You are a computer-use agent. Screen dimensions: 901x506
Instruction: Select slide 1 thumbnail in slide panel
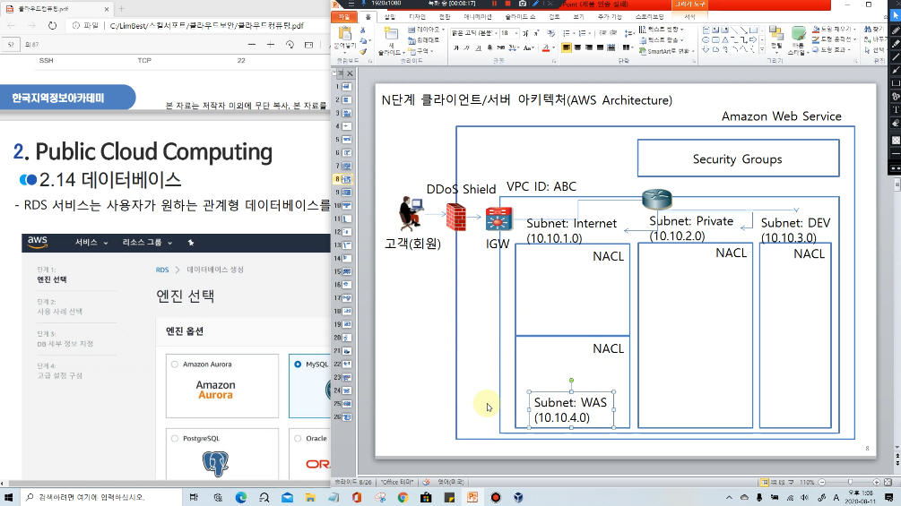(x=346, y=86)
